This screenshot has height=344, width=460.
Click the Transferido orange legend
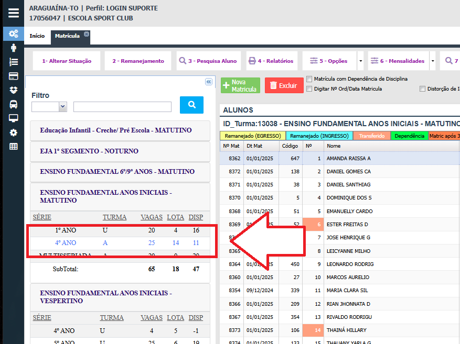(x=372, y=136)
